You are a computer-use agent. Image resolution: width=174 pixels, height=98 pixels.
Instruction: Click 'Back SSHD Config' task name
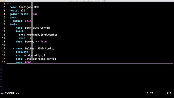(38, 28)
